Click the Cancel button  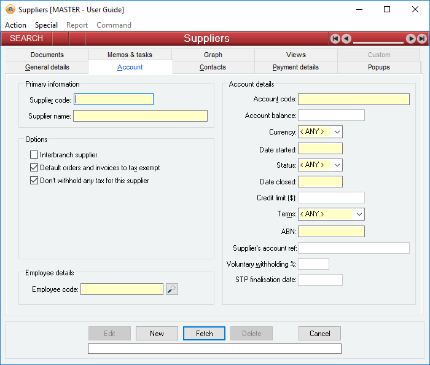tap(319, 334)
